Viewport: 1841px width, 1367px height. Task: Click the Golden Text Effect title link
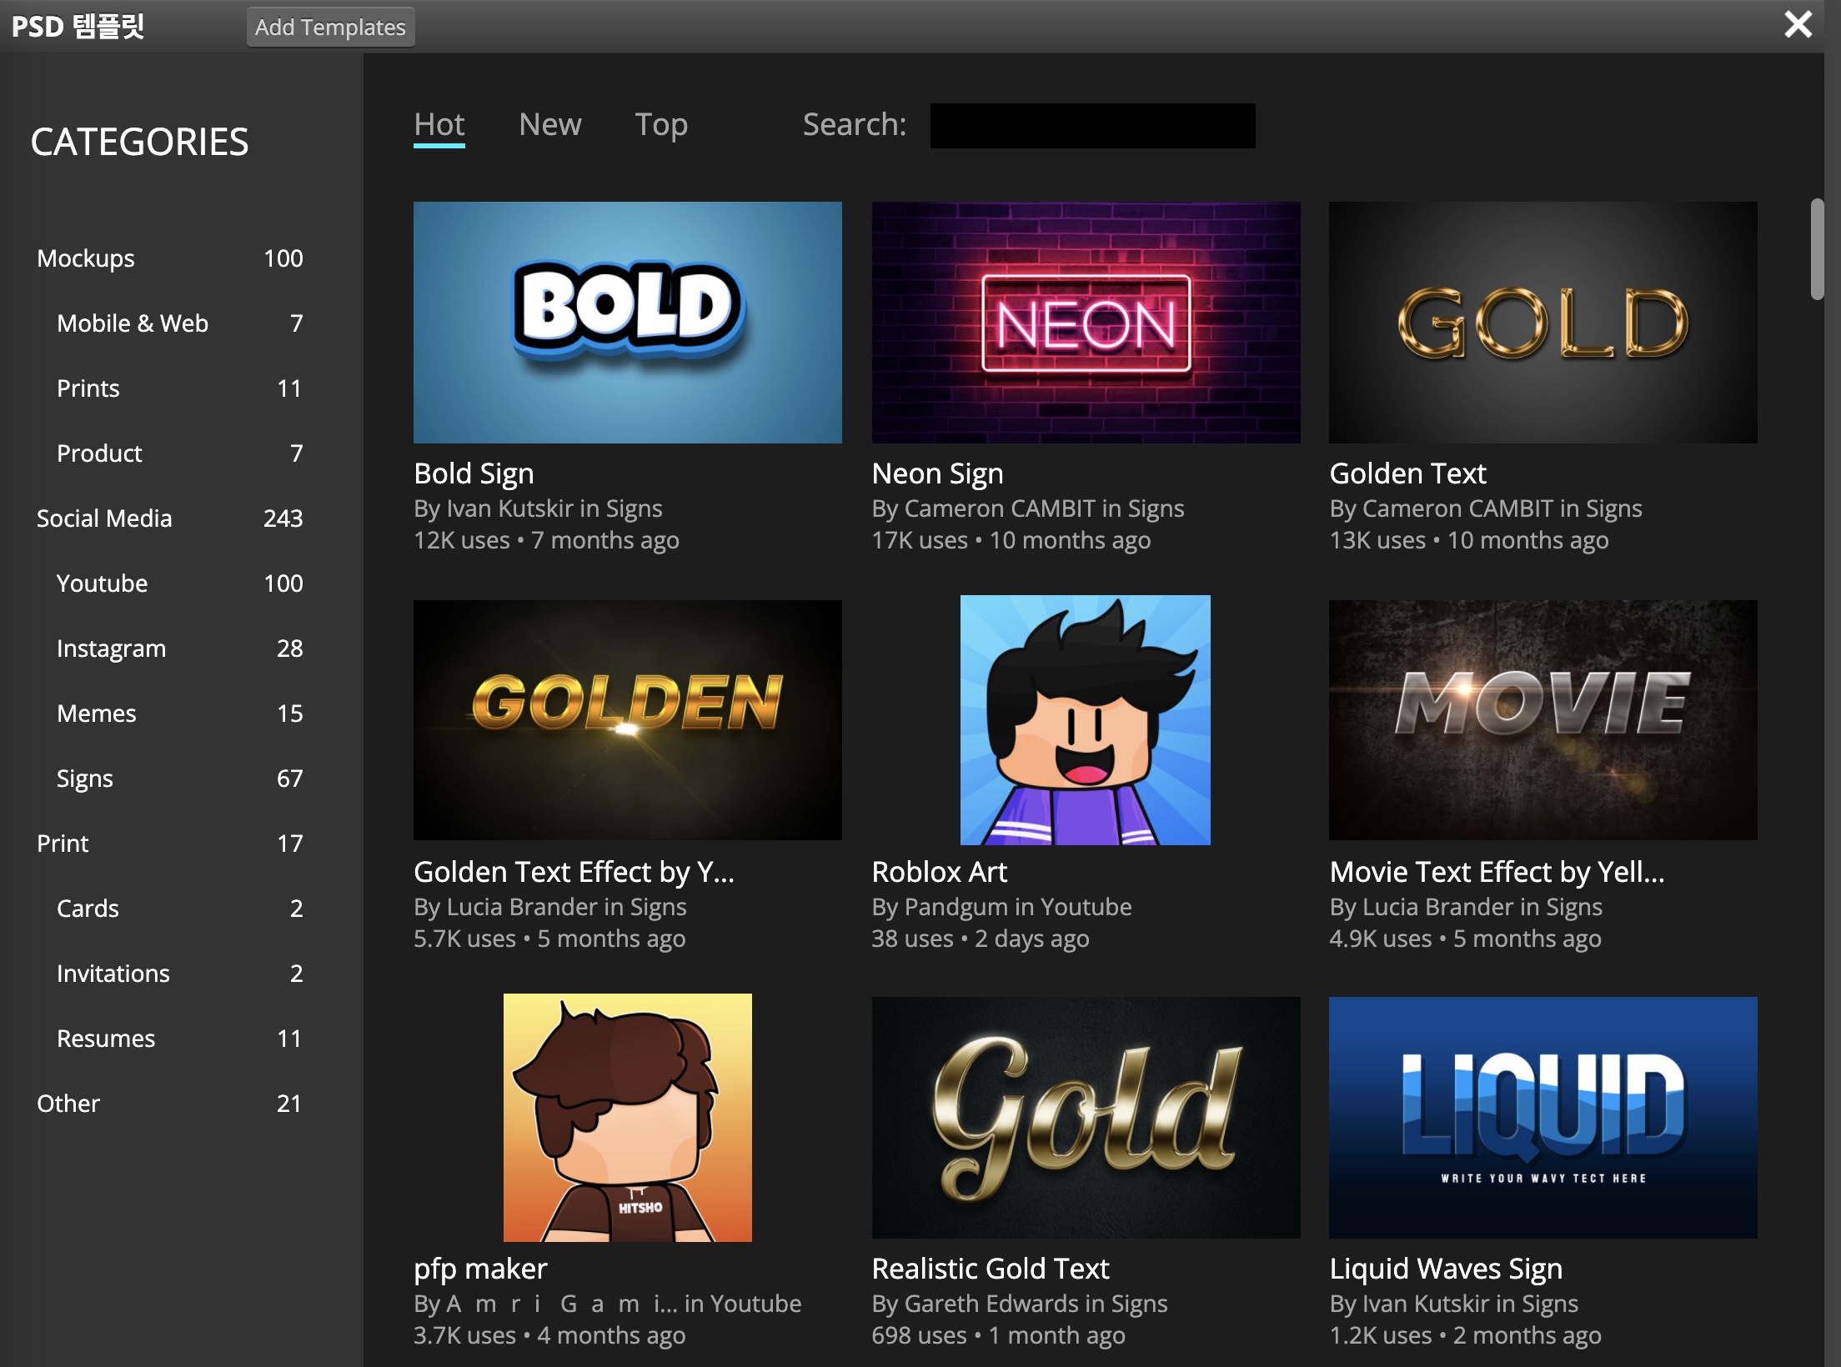coord(574,872)
